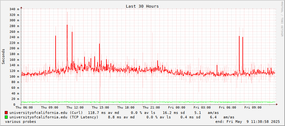Image resolution: width=285 pixels, height=126 pixels.
Task: Click the '120 m' y-axis label
Action: click(15, 71)
